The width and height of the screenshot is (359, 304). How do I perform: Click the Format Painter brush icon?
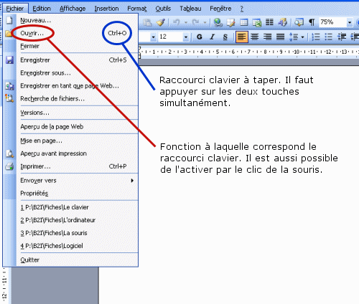(161, 22)
